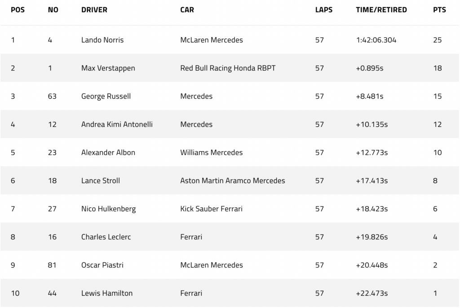Image resolution: width=460 pixels, height=308 pixels.
Task: Select Aston Martin Aramco Mercedes team
Action: 232,180
